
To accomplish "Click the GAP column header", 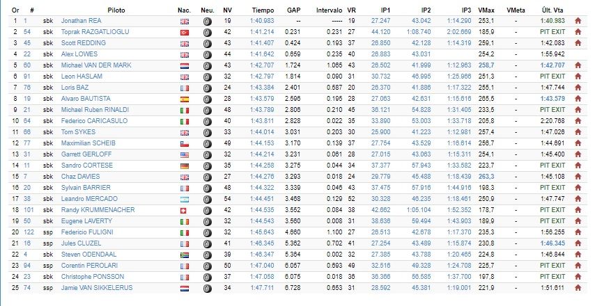I will coord(294,10).
